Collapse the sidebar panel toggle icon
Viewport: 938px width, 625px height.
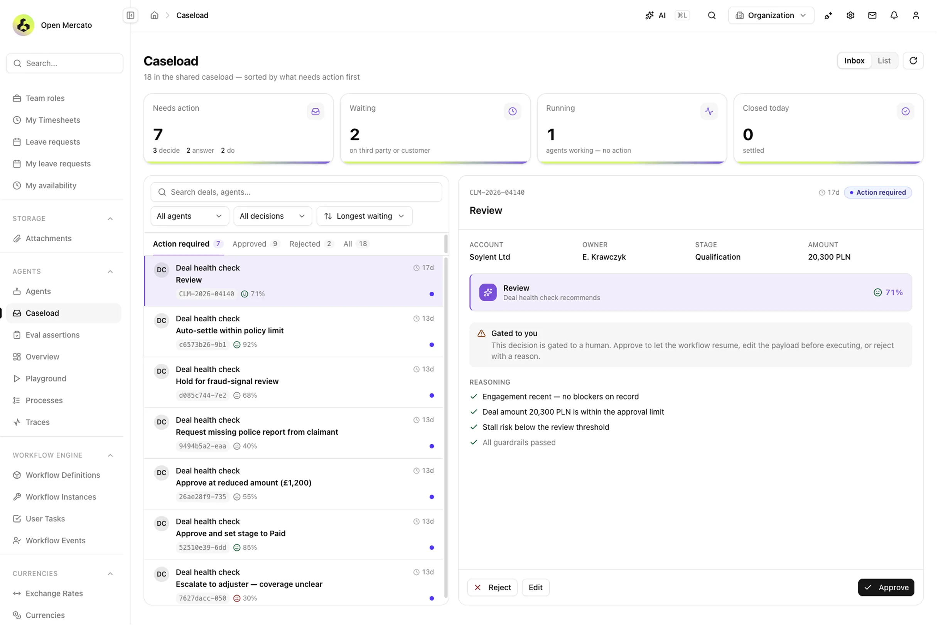[x=130, y=15]
